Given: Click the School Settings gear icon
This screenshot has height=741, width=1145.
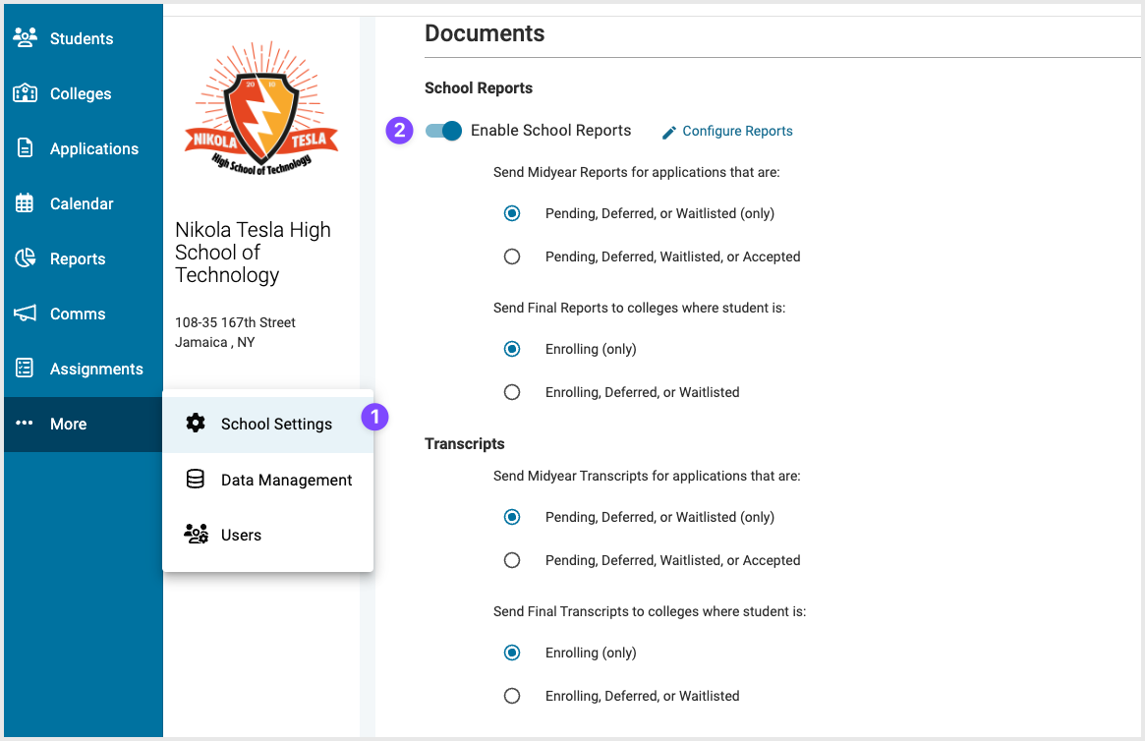Looking at the screenshot, I should point(195,423).
